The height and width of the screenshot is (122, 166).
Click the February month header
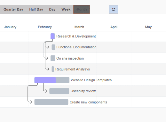pos(45,27)
